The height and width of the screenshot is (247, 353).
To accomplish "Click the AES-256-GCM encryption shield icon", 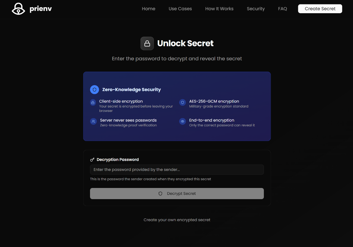I will [x=182, y=103].
